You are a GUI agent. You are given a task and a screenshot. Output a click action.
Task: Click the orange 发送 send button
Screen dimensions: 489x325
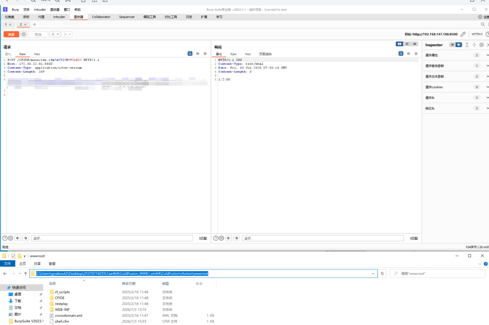pos(11,34)
